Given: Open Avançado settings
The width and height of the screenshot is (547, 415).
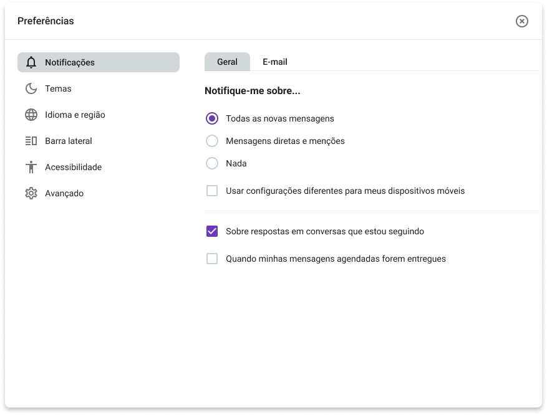Looking at the screenshot, I should tap(99, 193).
